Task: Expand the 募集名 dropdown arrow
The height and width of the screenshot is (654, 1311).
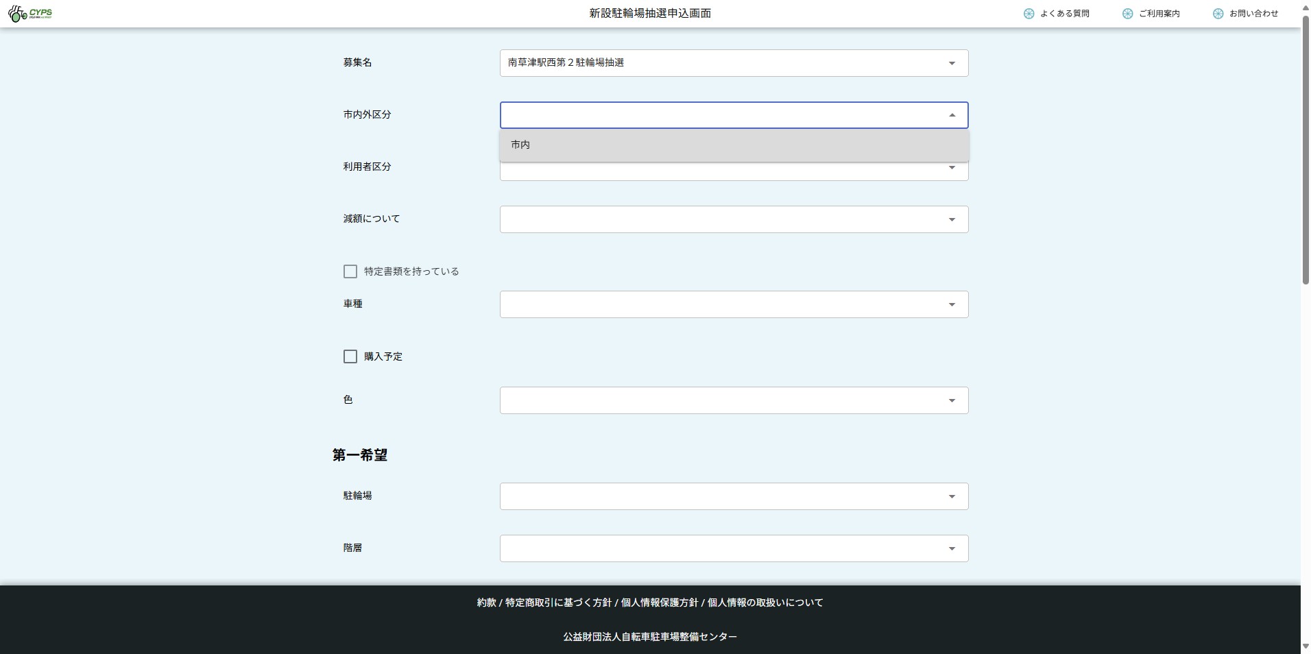Action: 952,63
